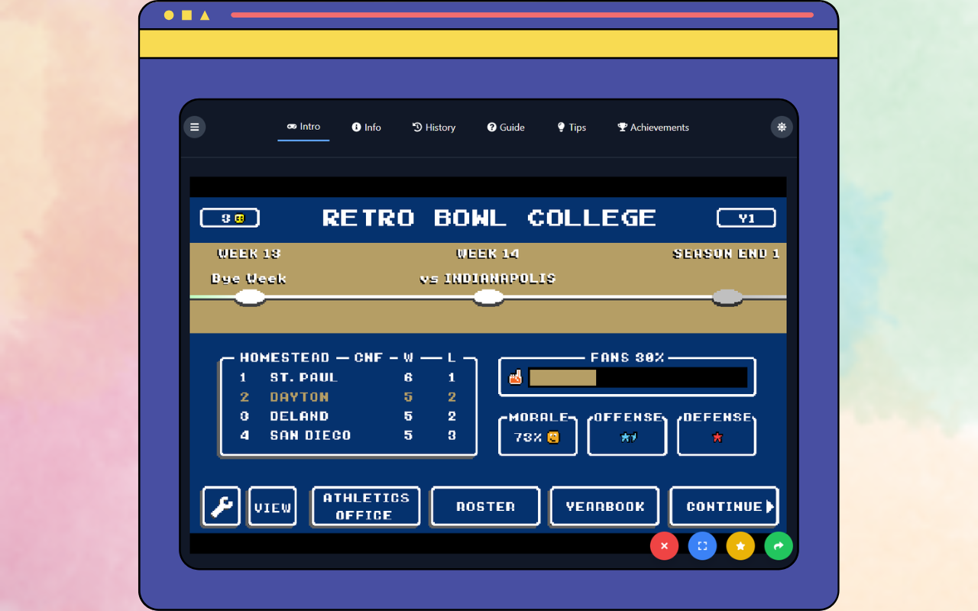The height and width of the screenshot is (611, 978).
Task: Switch to the Info tab
Action: [x=366, y=127]
